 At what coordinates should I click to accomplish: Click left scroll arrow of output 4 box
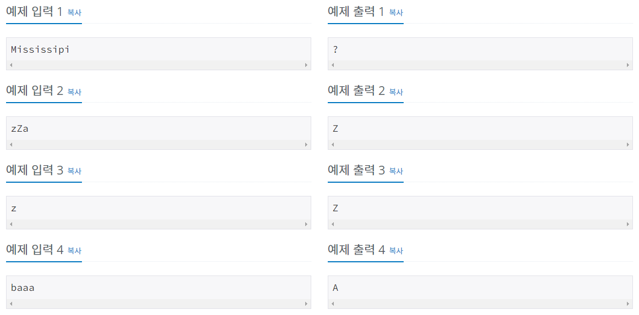click(x=333, y=303)
